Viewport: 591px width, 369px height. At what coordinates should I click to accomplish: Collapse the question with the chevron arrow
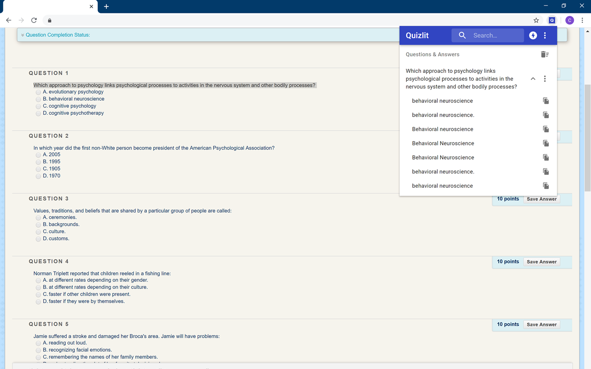533,79
